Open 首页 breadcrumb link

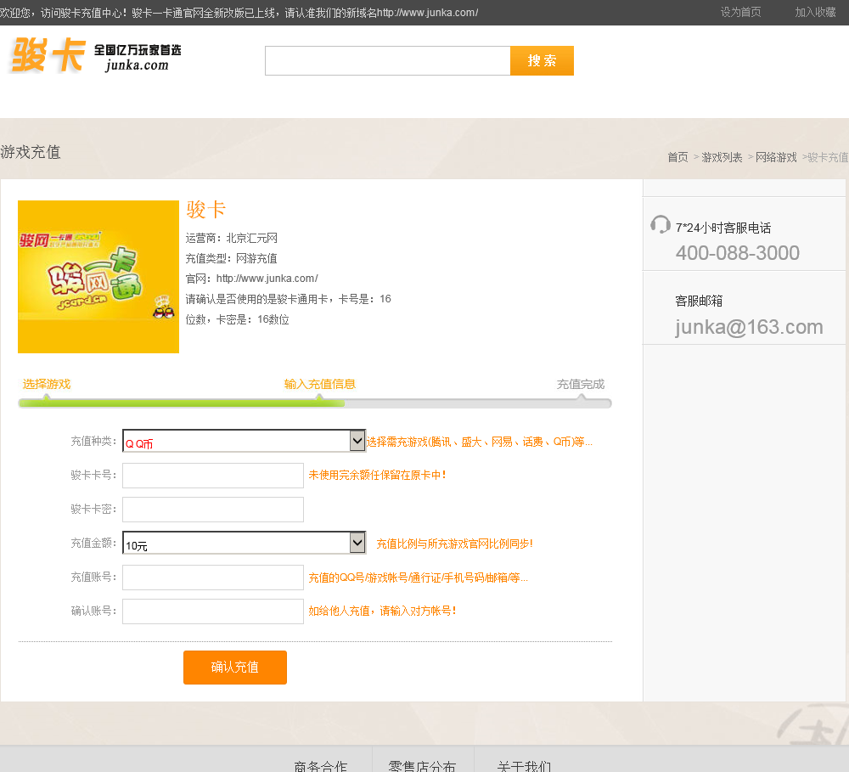(678, 157)
